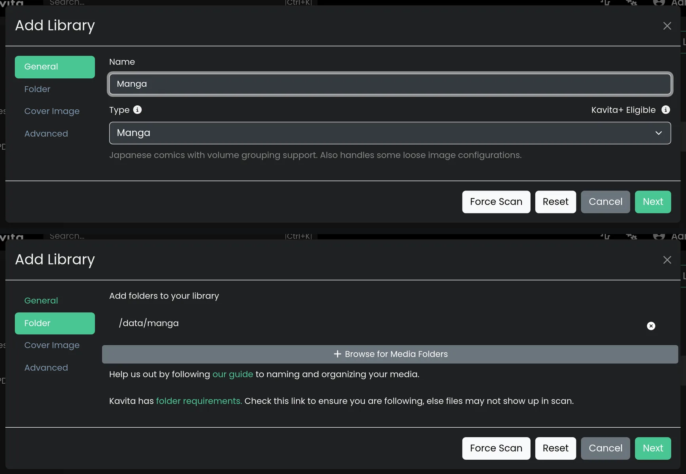Click the Kavita+ Eligible info icon

(x=666, y=110)
